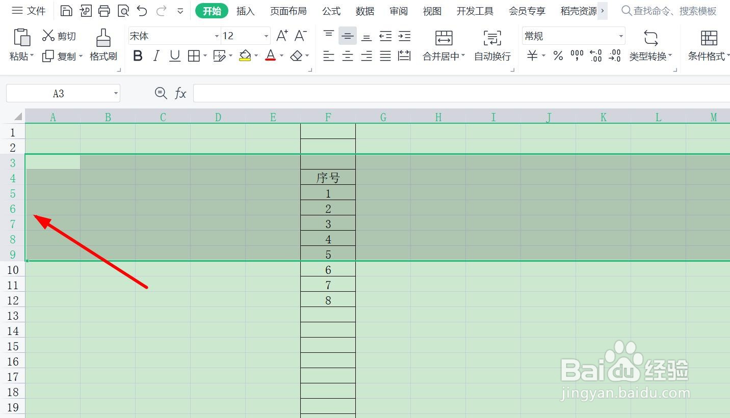
Task: Open the font name dropdown
Action: tap(217, 36)
